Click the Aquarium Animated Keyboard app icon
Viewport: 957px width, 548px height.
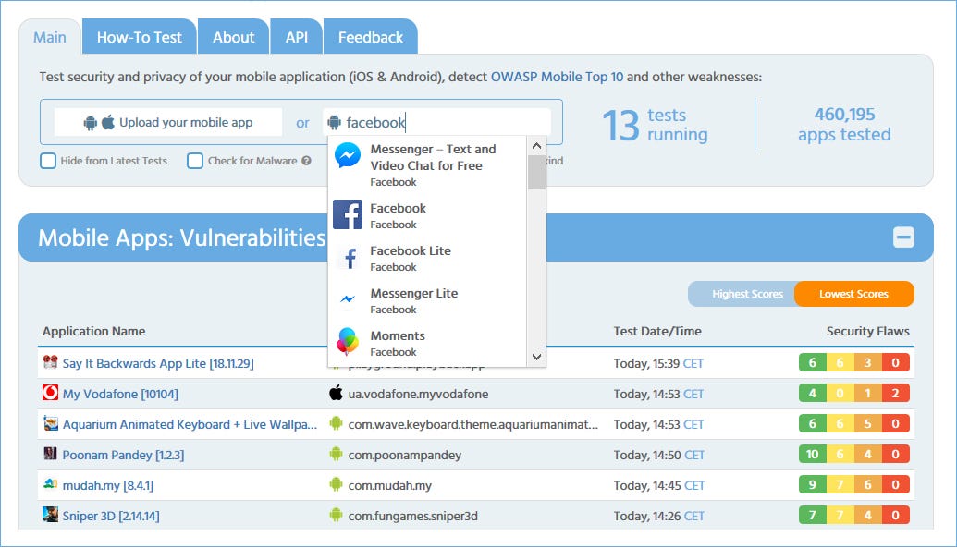point(50,423)
